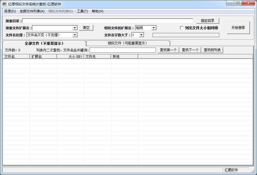The width and height of the screenshot is (257, 175).
Task: Open the 全部文件列表(A) menu
Action: pos(32,11)
